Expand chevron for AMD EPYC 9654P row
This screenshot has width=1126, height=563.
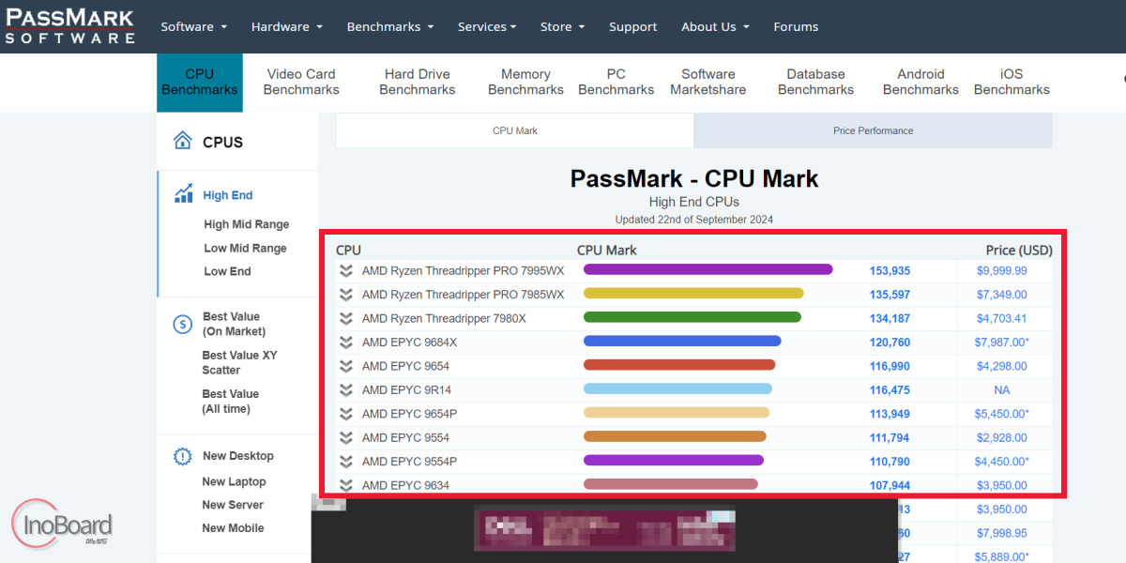[345, 414]
